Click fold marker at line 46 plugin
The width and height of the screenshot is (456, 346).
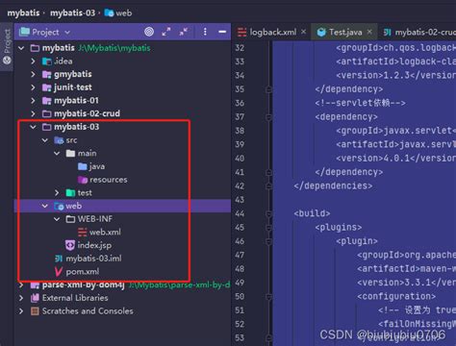[x=268, y=241]
